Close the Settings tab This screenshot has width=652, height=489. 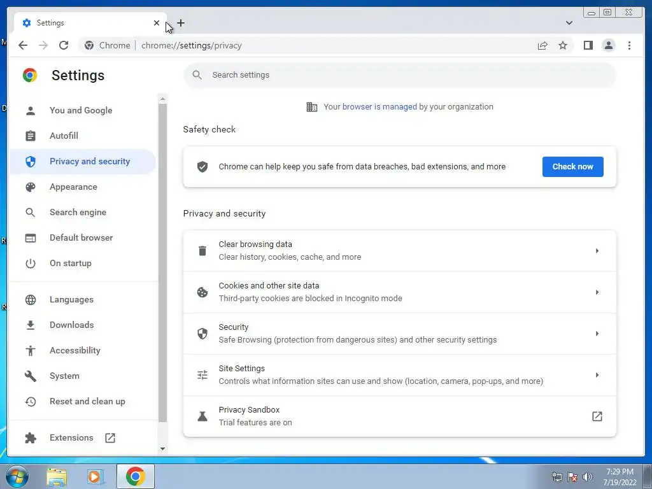tap(157, 23)
